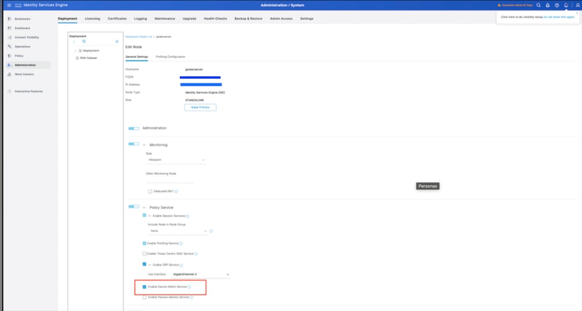582x311 pixels.
Task: Uncheck Enable Device Admin Service checkbox
Action: (144, 287)
